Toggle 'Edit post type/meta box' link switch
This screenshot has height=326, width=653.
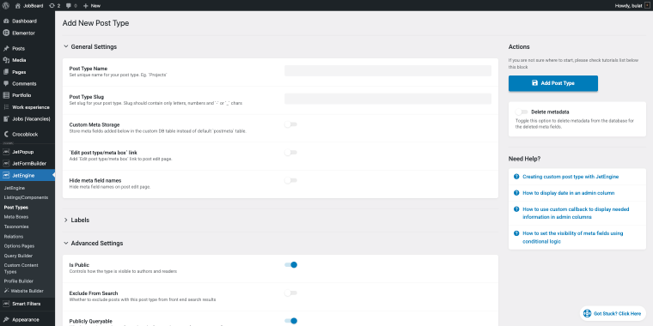coord(290,153)
